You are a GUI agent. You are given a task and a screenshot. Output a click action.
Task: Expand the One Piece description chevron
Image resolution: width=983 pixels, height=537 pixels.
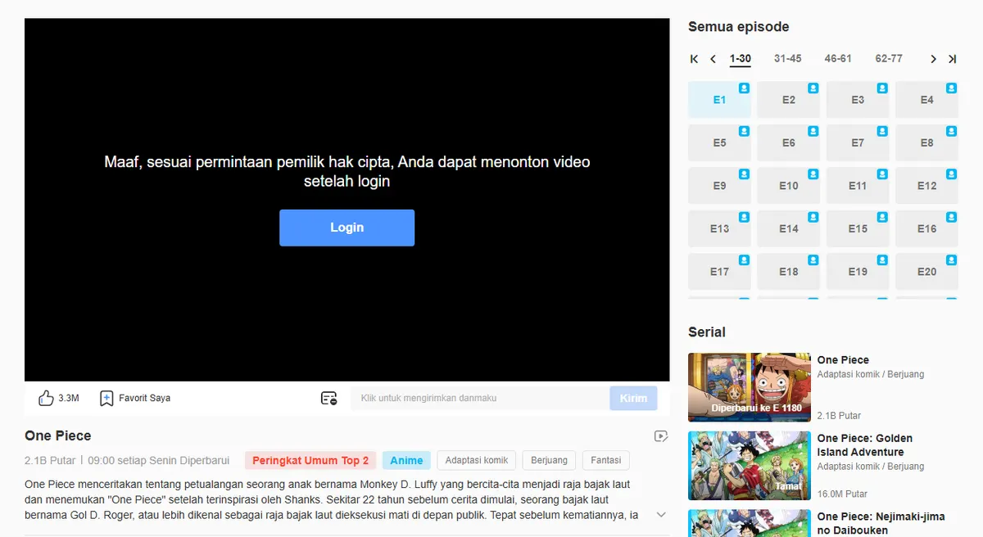661,515
